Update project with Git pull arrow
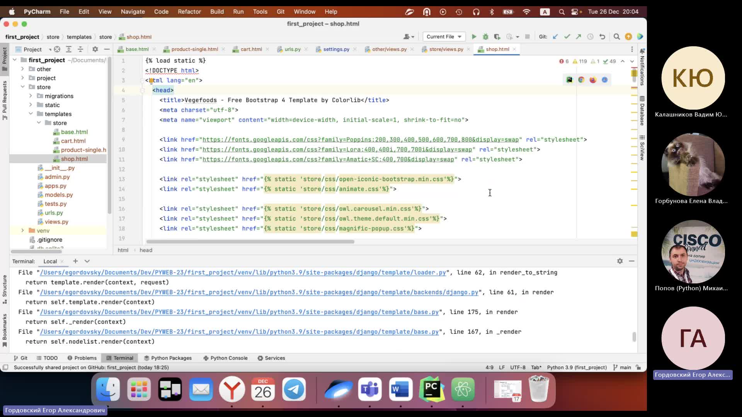742x417 pixels. (x=555, y=37)
